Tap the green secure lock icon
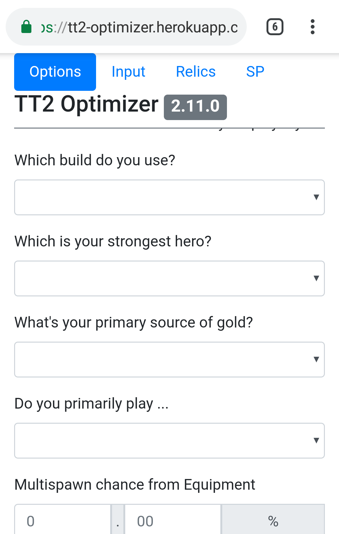The width and height of the screenshot is (339, 534). coord(26,27)
